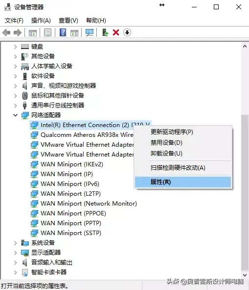
Task: Click the icon beside 智能卡读卡器
Action: point(25,272)
